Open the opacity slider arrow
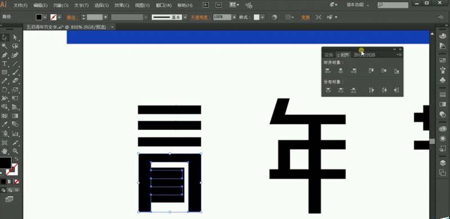Image resolution: width=450 pixels, height=219 pixels. point(235,17)
